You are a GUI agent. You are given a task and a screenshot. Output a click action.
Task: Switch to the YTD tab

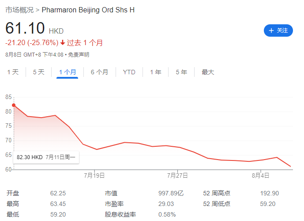pos(129,72)
